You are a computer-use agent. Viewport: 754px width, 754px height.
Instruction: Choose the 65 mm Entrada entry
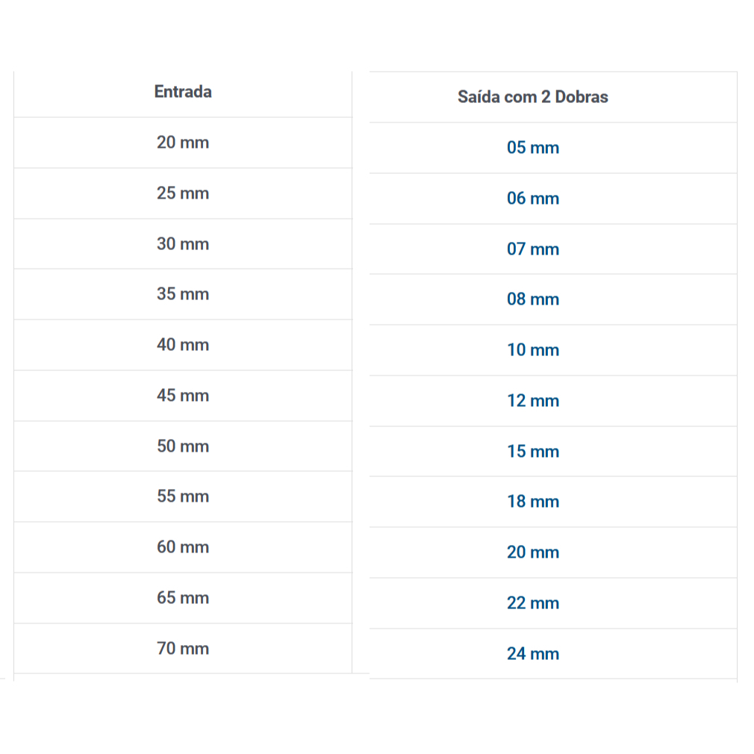[x=183, y=598]
